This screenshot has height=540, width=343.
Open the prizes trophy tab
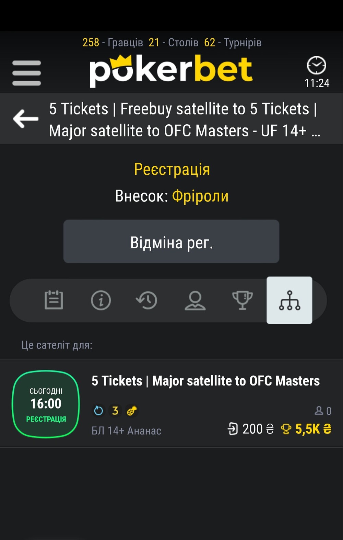(243, 300)
